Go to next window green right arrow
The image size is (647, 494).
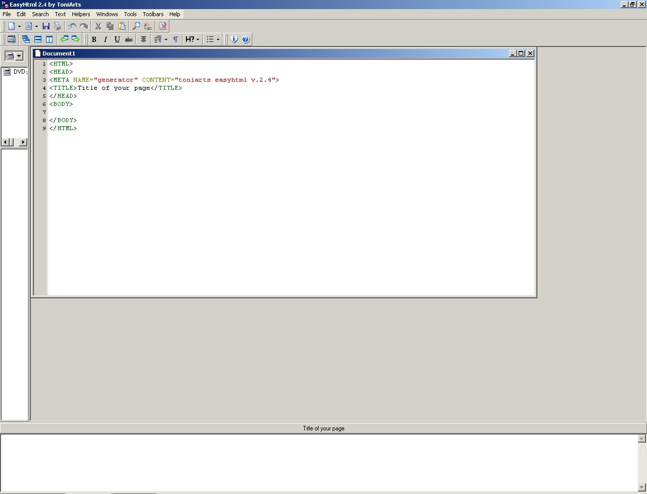point(76,39)
